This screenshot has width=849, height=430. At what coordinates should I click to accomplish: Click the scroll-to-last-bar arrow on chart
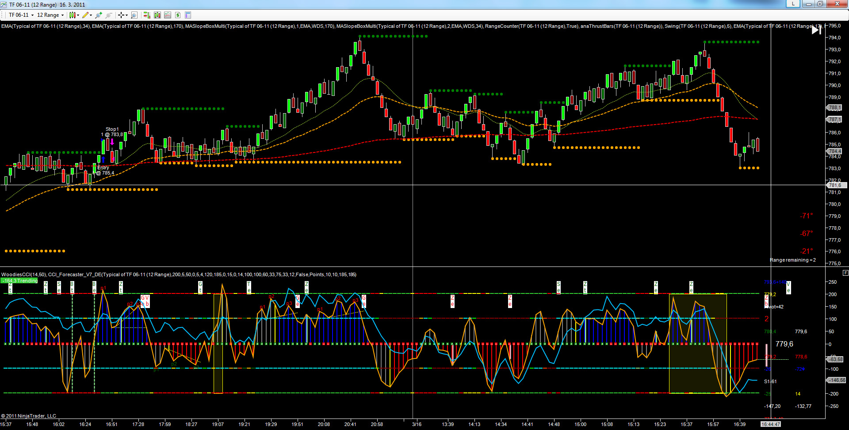coord(816,30)
